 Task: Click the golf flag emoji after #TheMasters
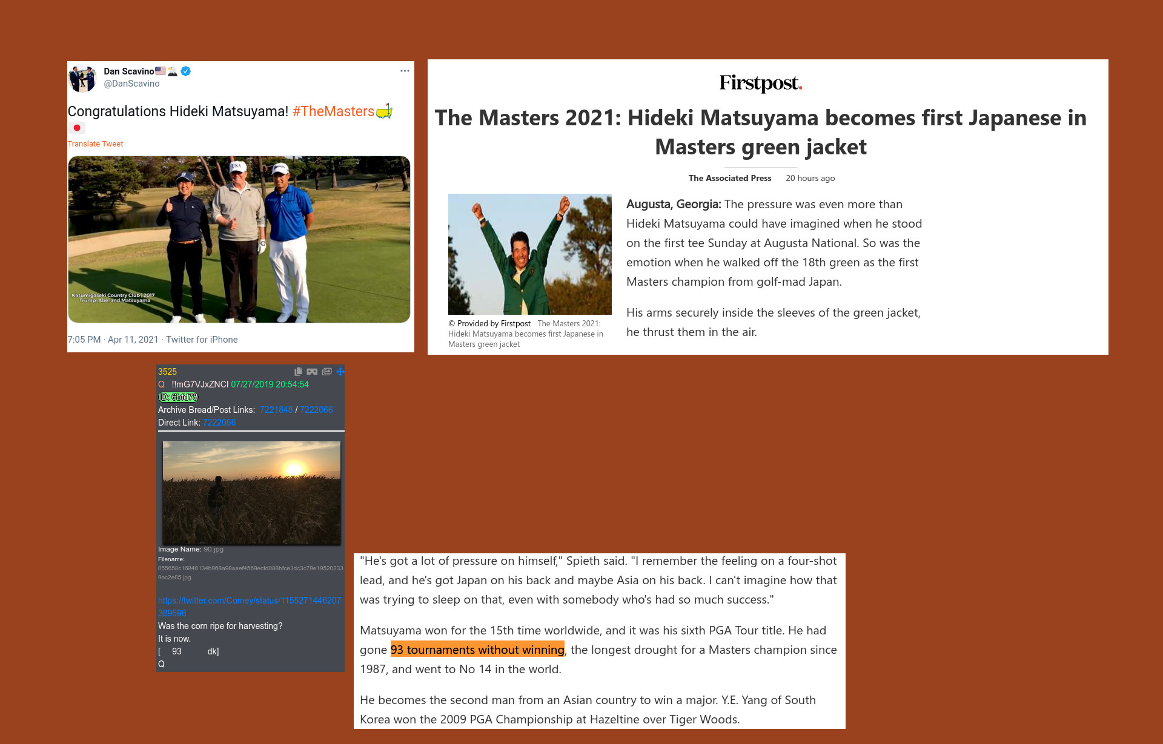pyautogui.click(x=385, y=111)
